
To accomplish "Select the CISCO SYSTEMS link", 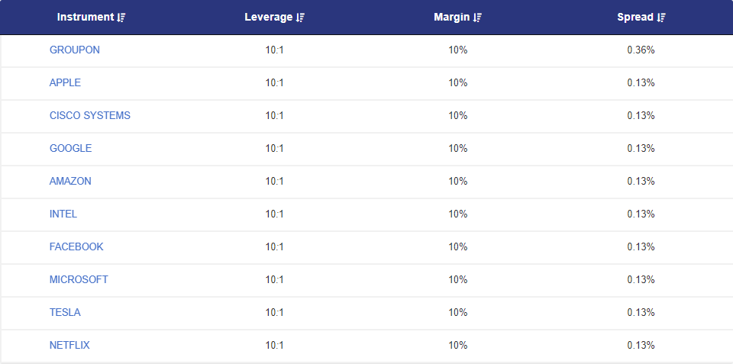I will pyautogui.click(x=90, y=115).
